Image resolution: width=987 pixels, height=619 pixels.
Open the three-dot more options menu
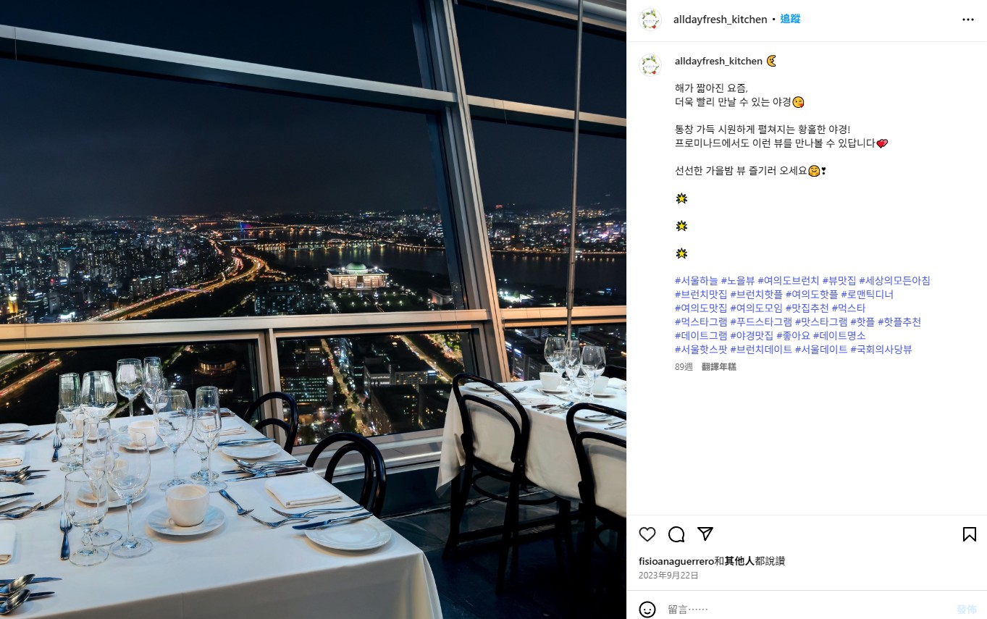(968, 20)
